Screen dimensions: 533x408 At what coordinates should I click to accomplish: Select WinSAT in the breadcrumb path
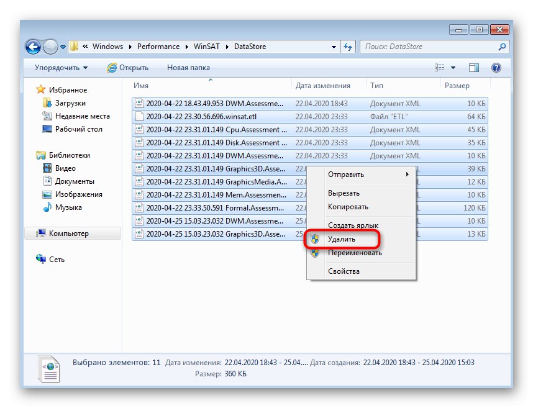pos(206,46)
